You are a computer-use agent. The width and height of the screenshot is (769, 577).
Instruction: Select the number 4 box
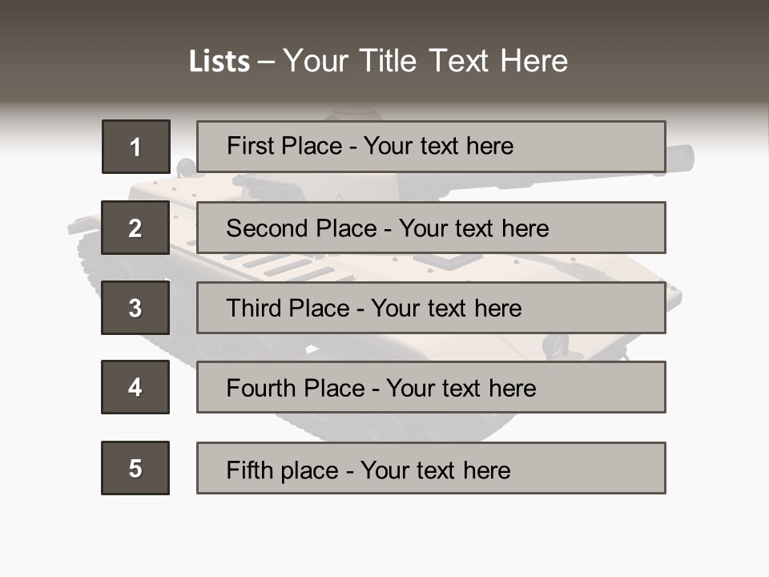(135, 387)
